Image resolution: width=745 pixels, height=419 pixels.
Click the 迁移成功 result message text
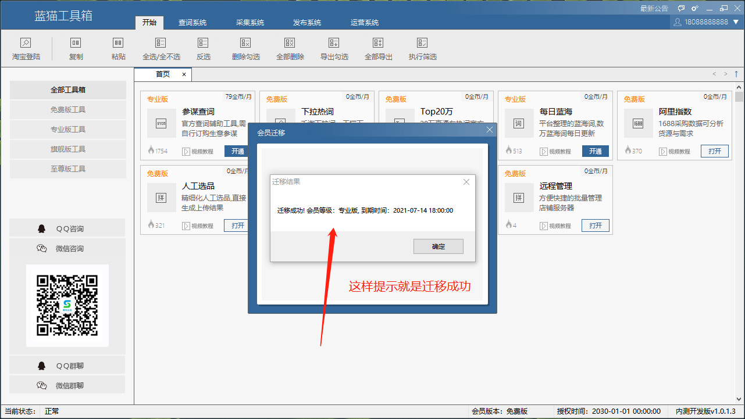pos(365,210)
